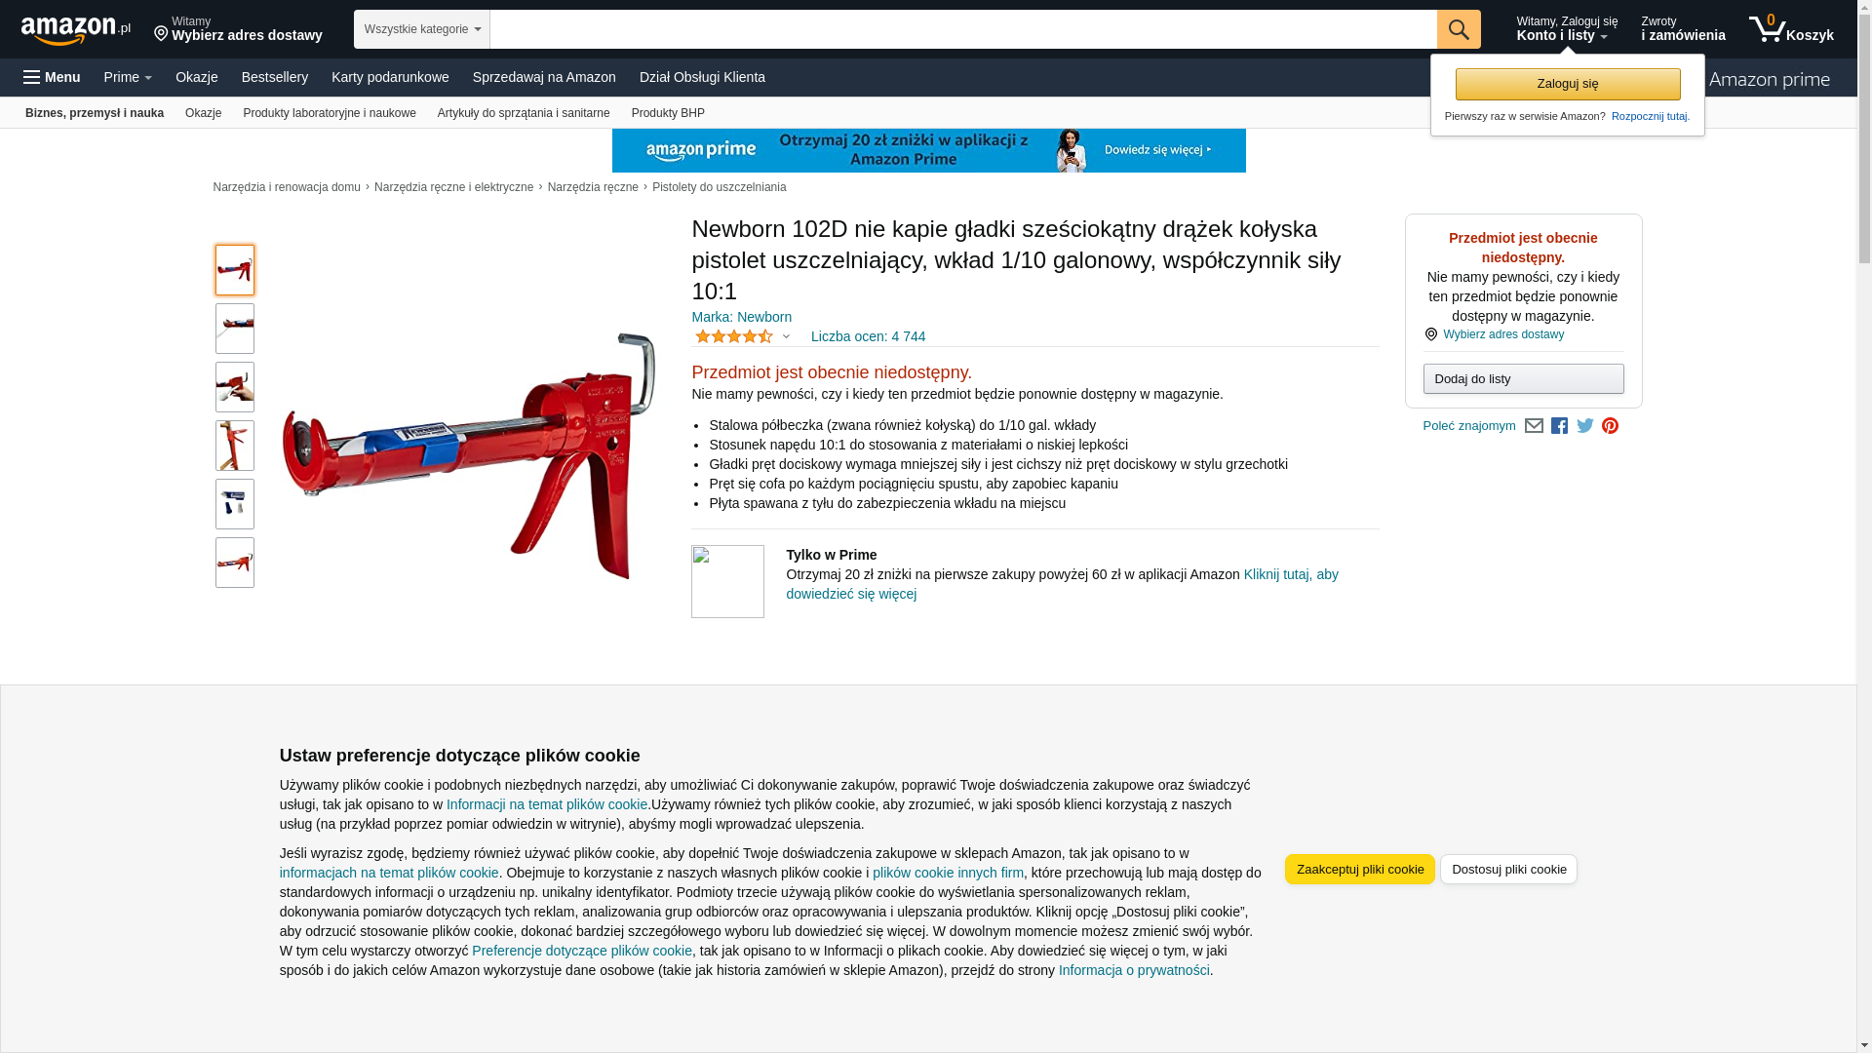Share product on Facebook
This screenshot has height=1053, width=1872.
coord(1559,426)
